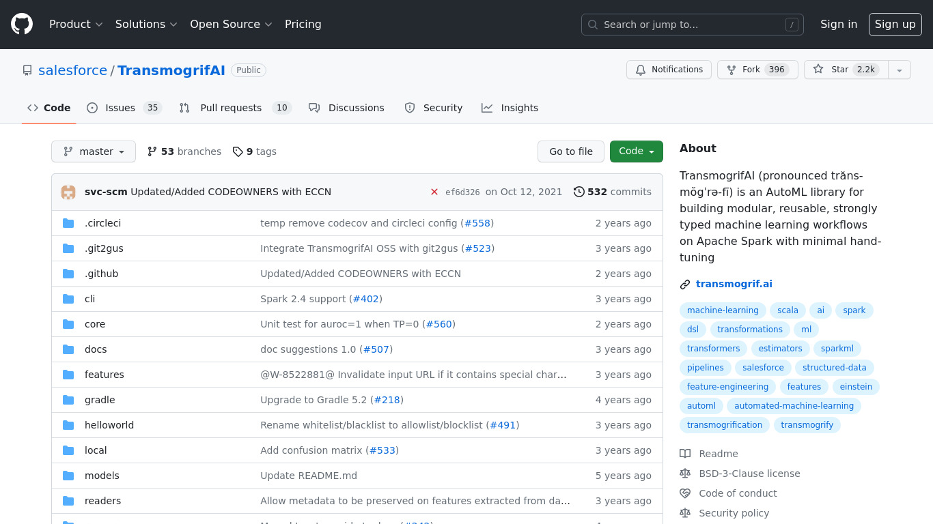The width and height of the screenshot is (933, 524).
Task: Click the GitHub Octocat logo
Action: pos(22,24)
